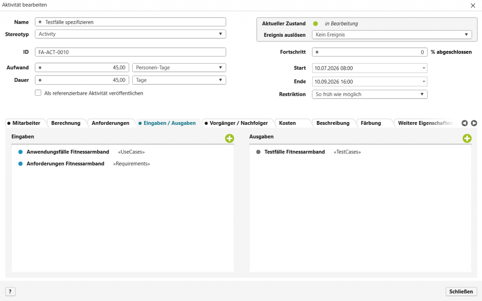Screen dimensions: 482x301
Task: Click the Name field Testfälle spezifizieren
Action: (x=130, y=22)
